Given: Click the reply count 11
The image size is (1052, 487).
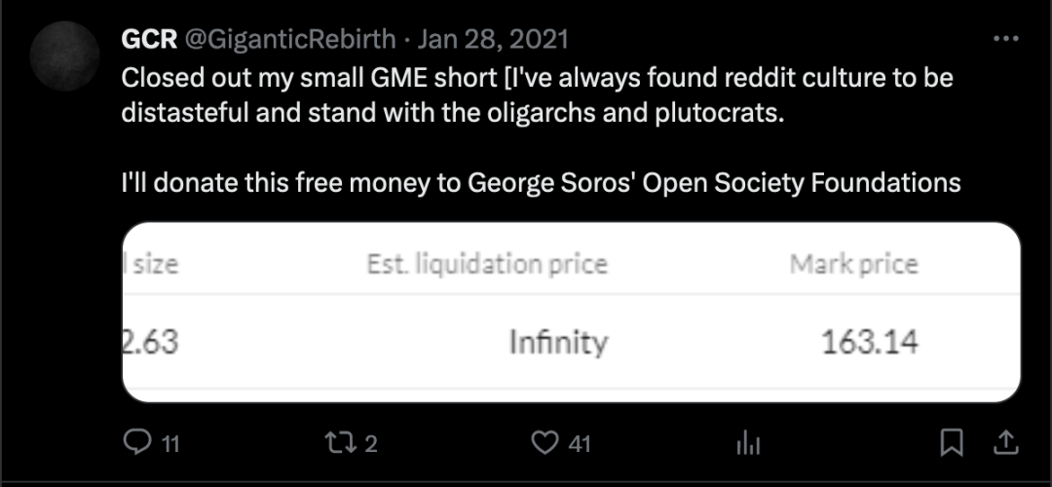Looking at the screenshot, I should pyautogui.click(x=169, y=444).
